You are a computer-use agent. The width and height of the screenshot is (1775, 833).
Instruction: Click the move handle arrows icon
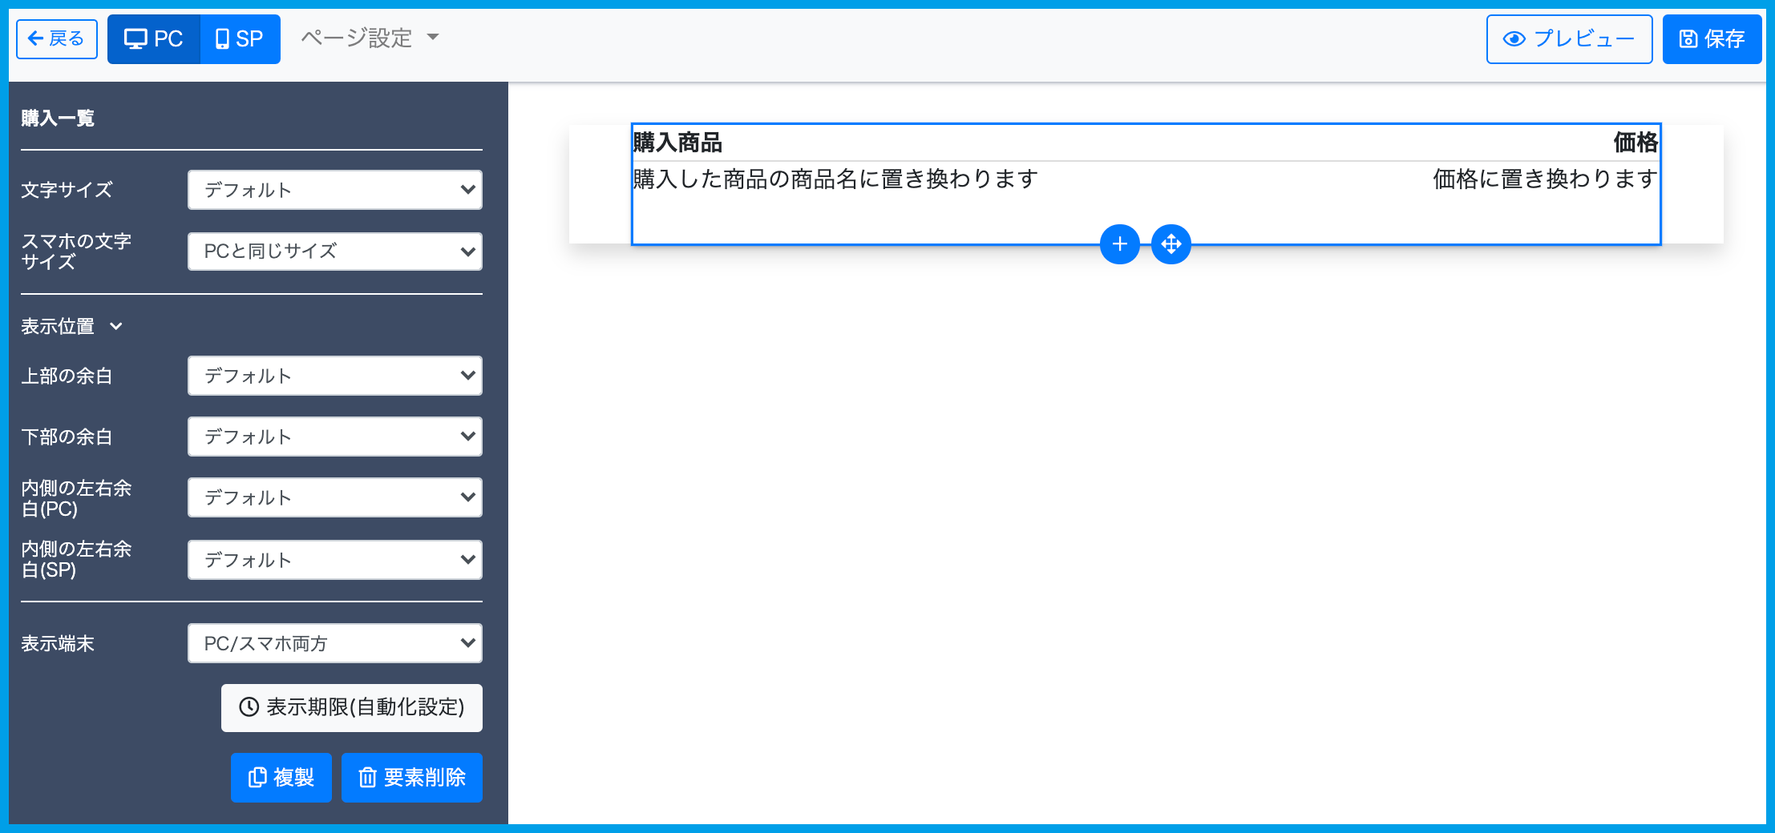(1171, 244)
